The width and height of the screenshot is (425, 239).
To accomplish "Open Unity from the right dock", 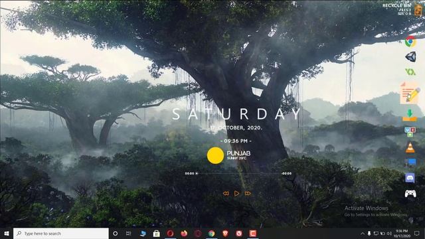I will click(x=410, y=56).
